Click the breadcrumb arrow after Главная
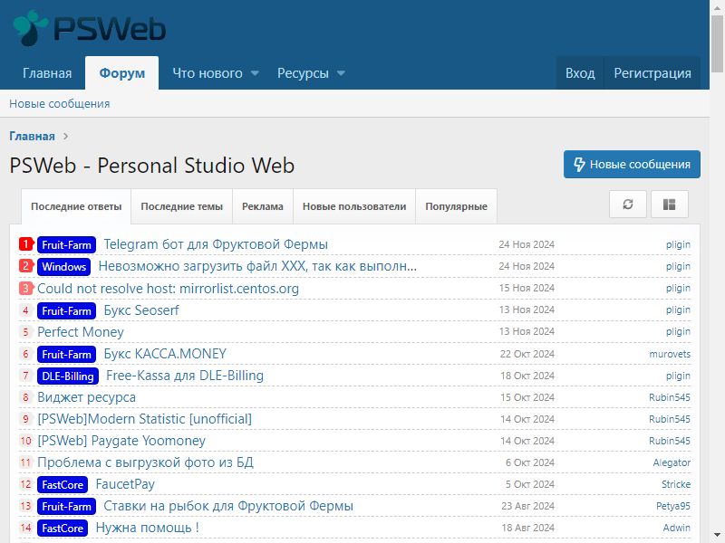Viewport: 725px width, 543px height. [65, 137]
